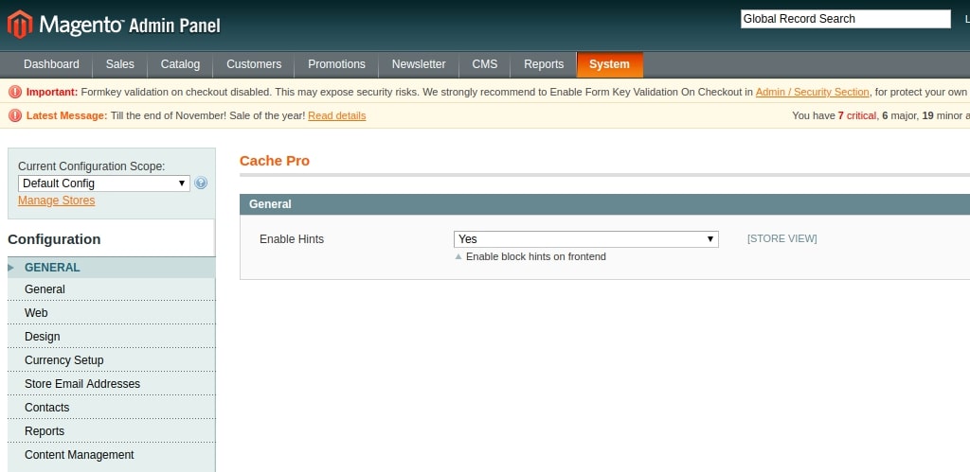Click the 7 critical notifications text
Image resolution: width=970 pixels, height=472 pixels.
(856, 115)
